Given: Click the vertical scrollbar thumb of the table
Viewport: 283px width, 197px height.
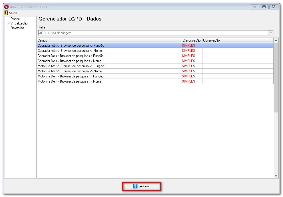Looking at the screenshot, I should pos(276,78).
